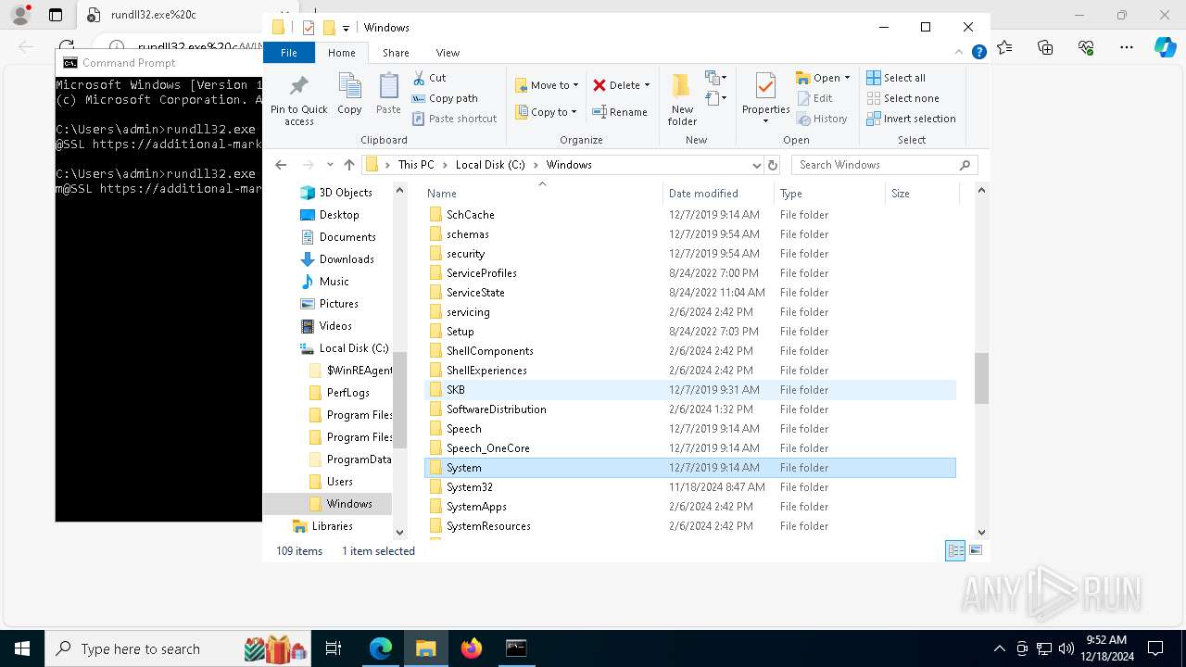Click Invert selection in ribbon
This screenshot has height=667, width=1186.
(911, 119)
